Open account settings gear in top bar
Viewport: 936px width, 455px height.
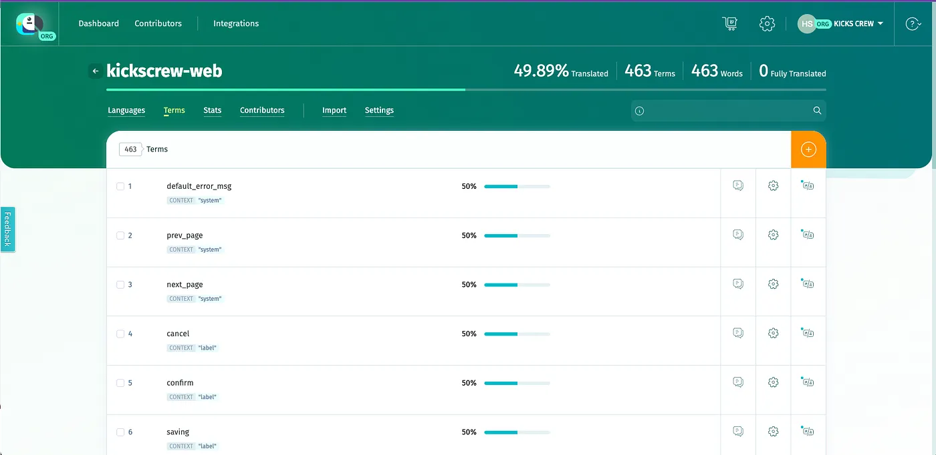click(x=767, y=23)
